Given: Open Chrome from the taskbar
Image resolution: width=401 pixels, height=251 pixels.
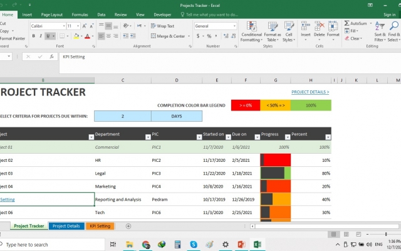Looking at the screenshot, I should click(146, 244).
